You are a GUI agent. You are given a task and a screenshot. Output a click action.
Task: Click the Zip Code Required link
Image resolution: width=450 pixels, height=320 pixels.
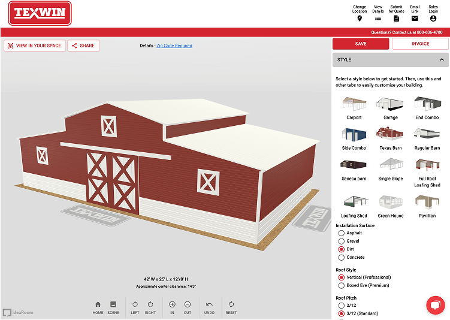(x=174, y=46)
